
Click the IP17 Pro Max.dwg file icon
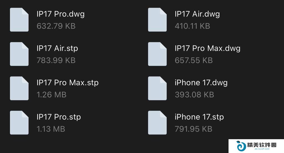[158, 54]
